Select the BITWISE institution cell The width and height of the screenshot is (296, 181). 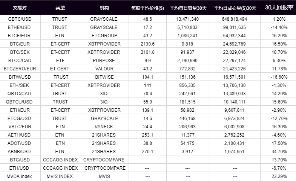coord(104,77)
